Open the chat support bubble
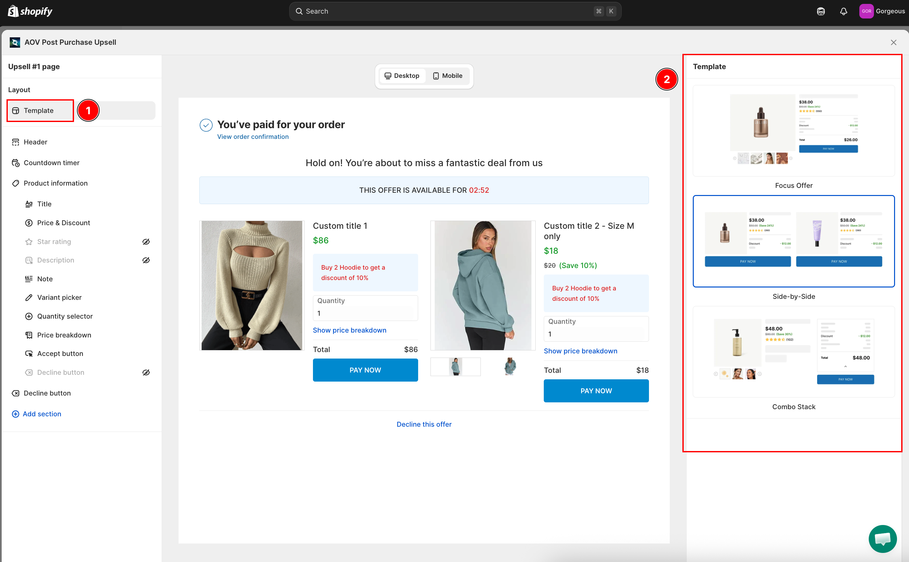The height and width of the screenshot is (562, 909). tap(883, 539)
